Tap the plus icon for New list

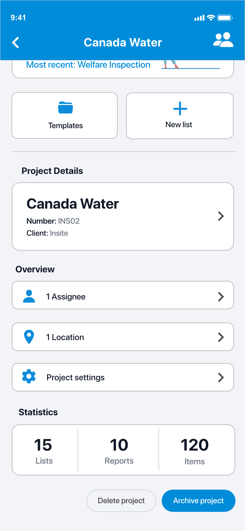pyautogui.click(x=180, y=109)
